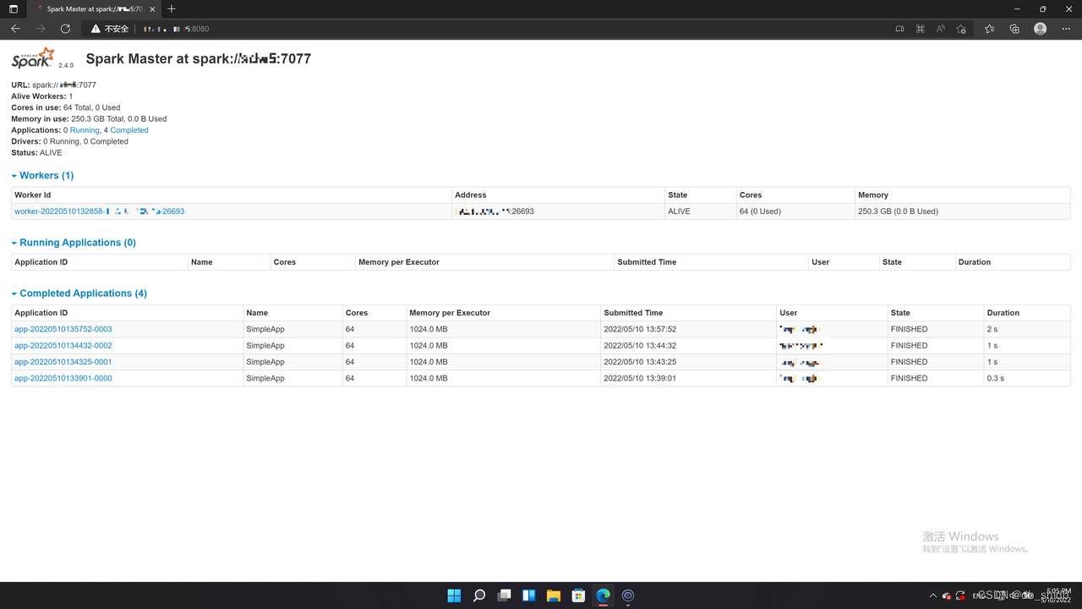Click 'Cores in use: 64 Total' line
Image resolution: width=1082 pixels, height=609 pixels.
tap(66, 107)
